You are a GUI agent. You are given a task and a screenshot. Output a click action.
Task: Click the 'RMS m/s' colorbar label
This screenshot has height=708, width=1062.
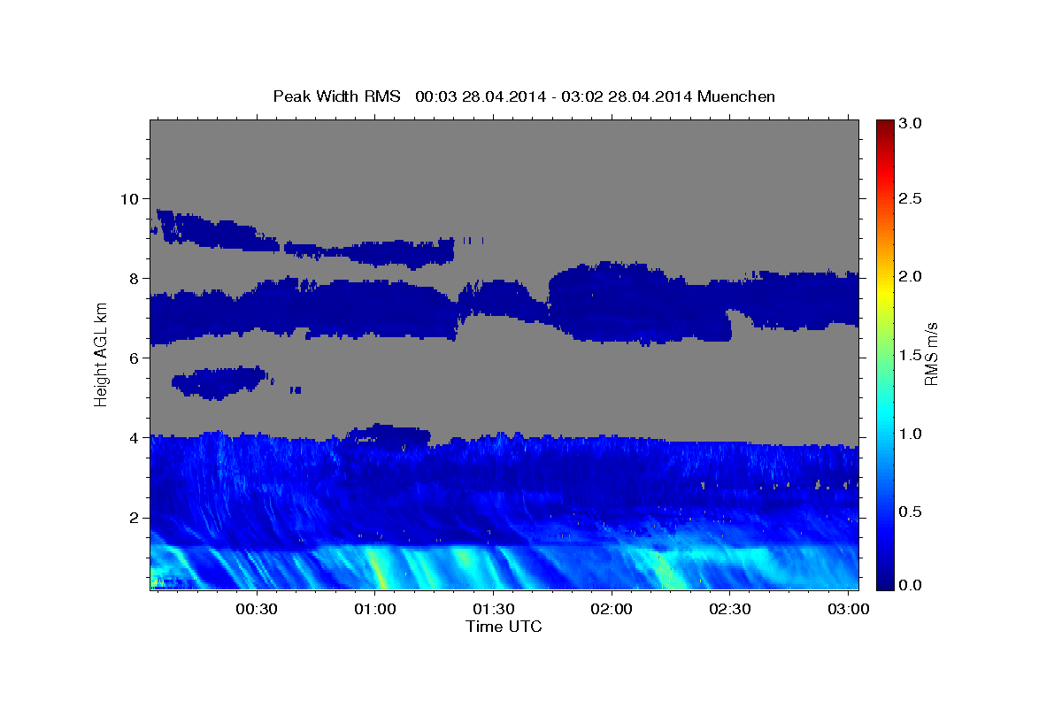tap(930, 354)
